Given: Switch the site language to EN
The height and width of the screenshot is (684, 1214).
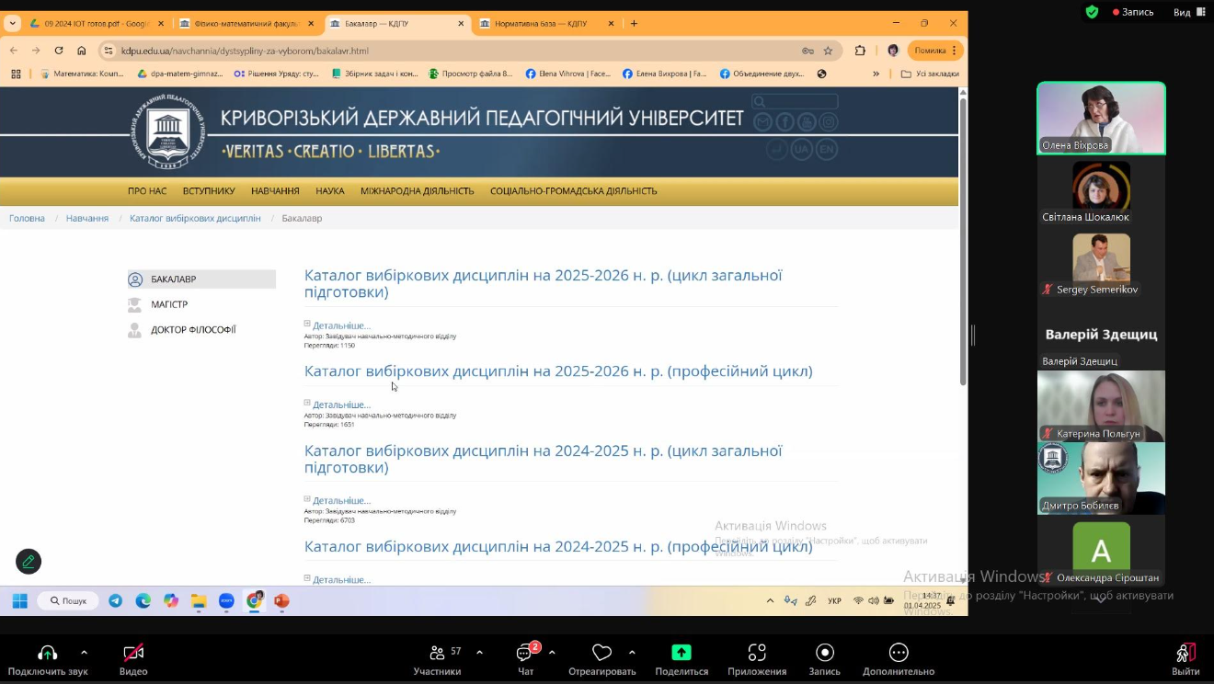Looking at the screenshot, I should (827, 149).
